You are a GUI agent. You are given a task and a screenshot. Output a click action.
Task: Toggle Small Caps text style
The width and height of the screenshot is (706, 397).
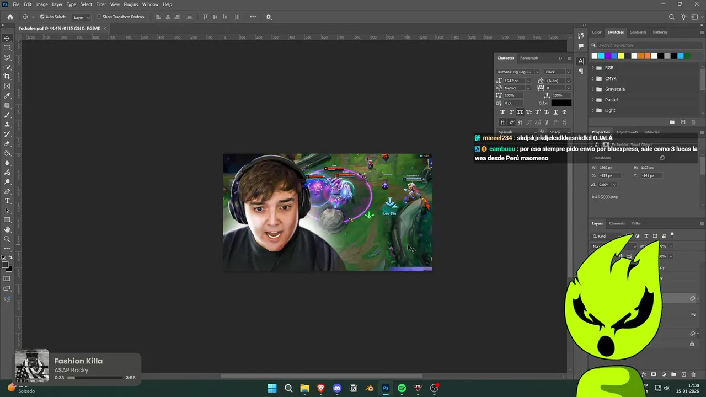(529, 112)
